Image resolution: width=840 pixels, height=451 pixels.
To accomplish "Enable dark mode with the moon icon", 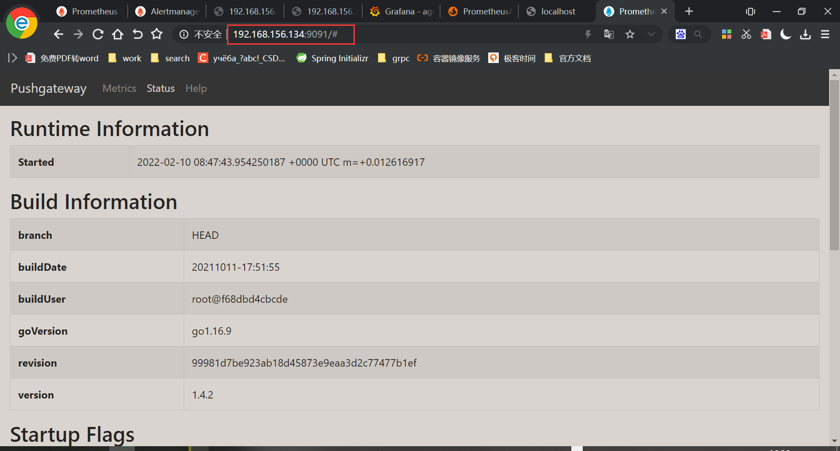I will [785, 34].
